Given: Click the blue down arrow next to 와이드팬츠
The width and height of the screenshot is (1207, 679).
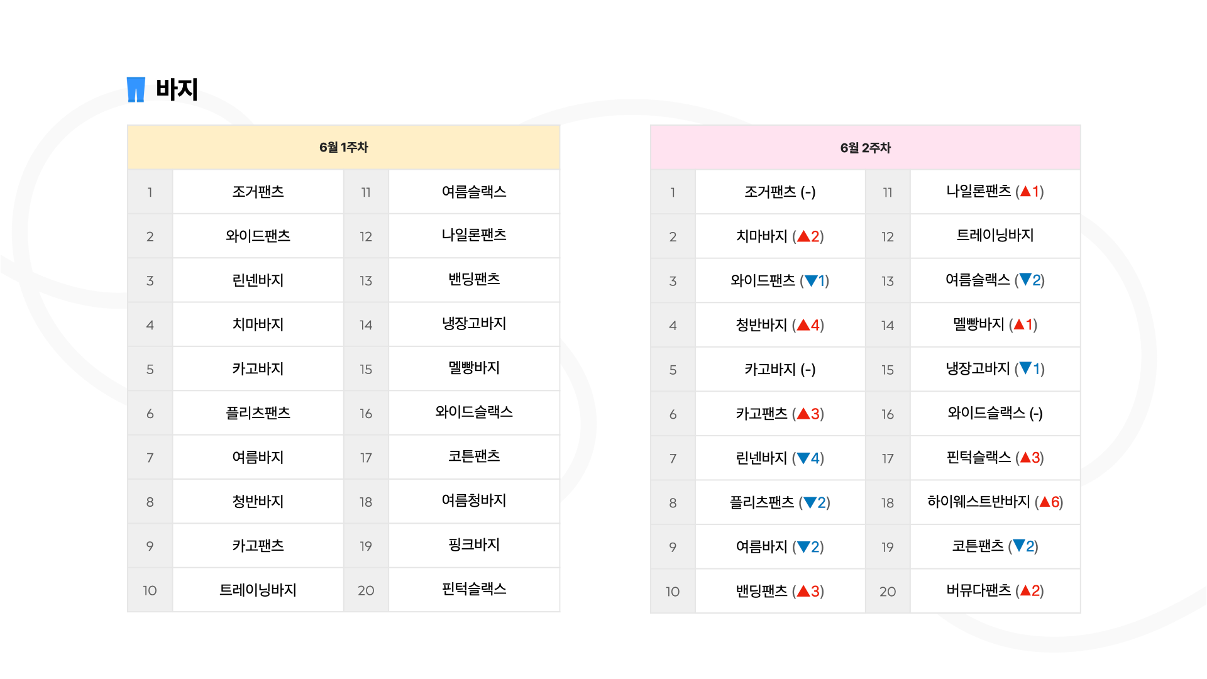Looking at the screenshot, I should (x=811, y=280).
